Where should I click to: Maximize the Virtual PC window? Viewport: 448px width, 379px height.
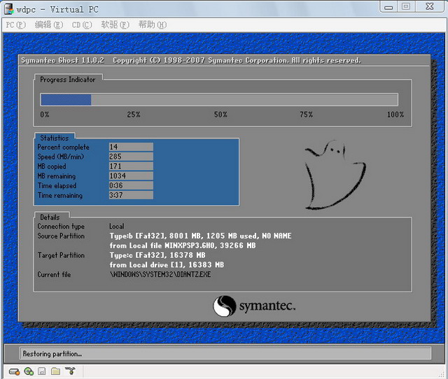(x=406, y=7)
